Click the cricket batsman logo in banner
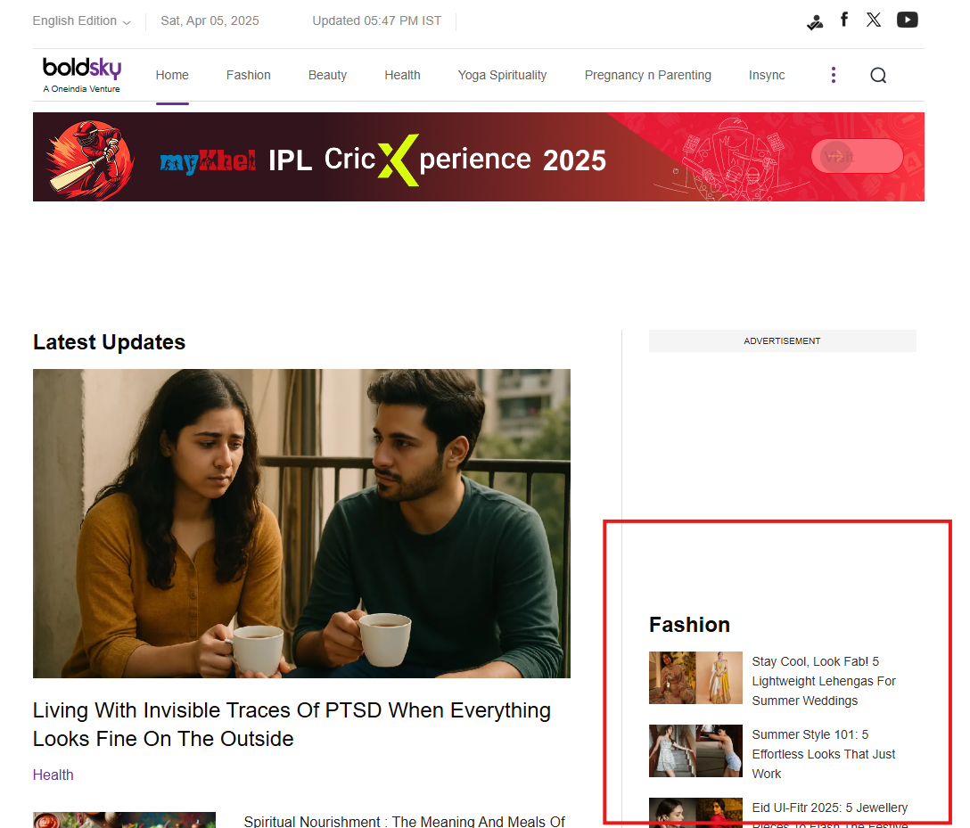Viewport: 970px width, 828px height. coord(89,157)
